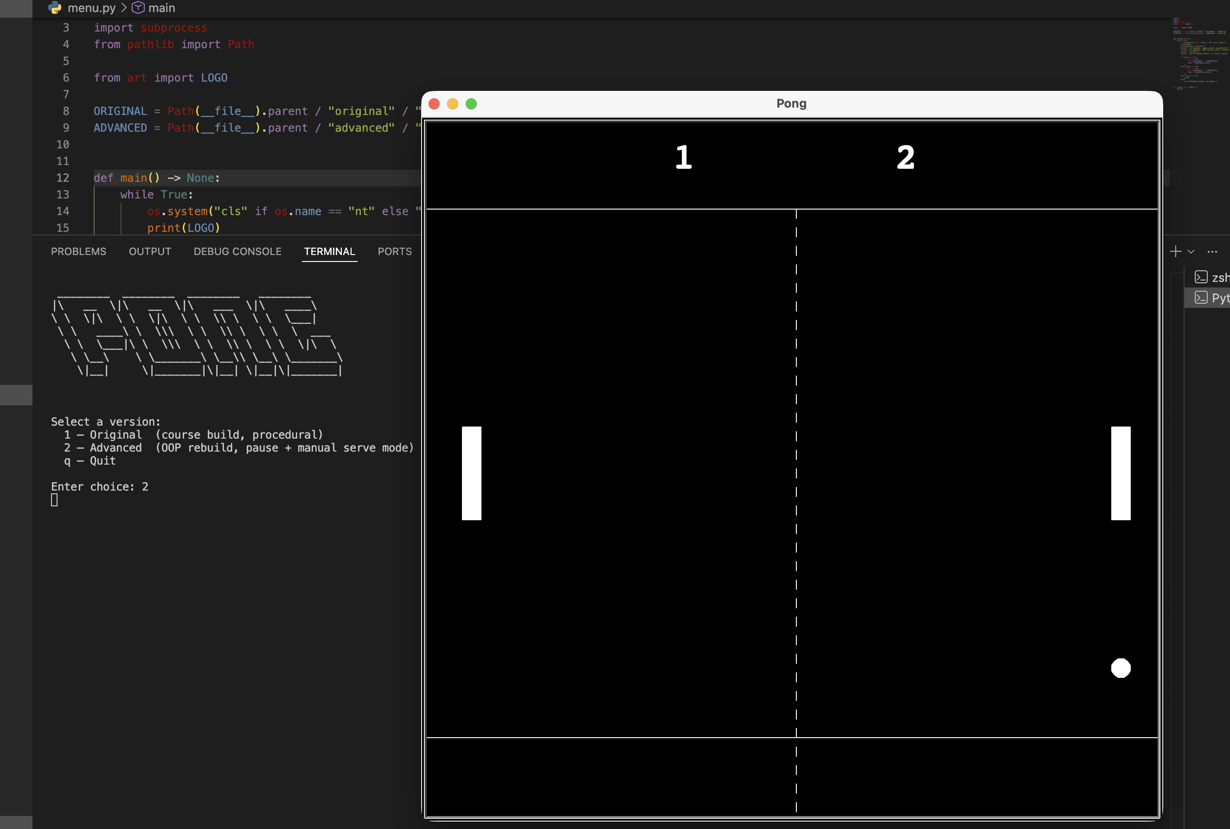The image size is (1230, 829).
Task: Close the Pong window
Action: (434, 104)
